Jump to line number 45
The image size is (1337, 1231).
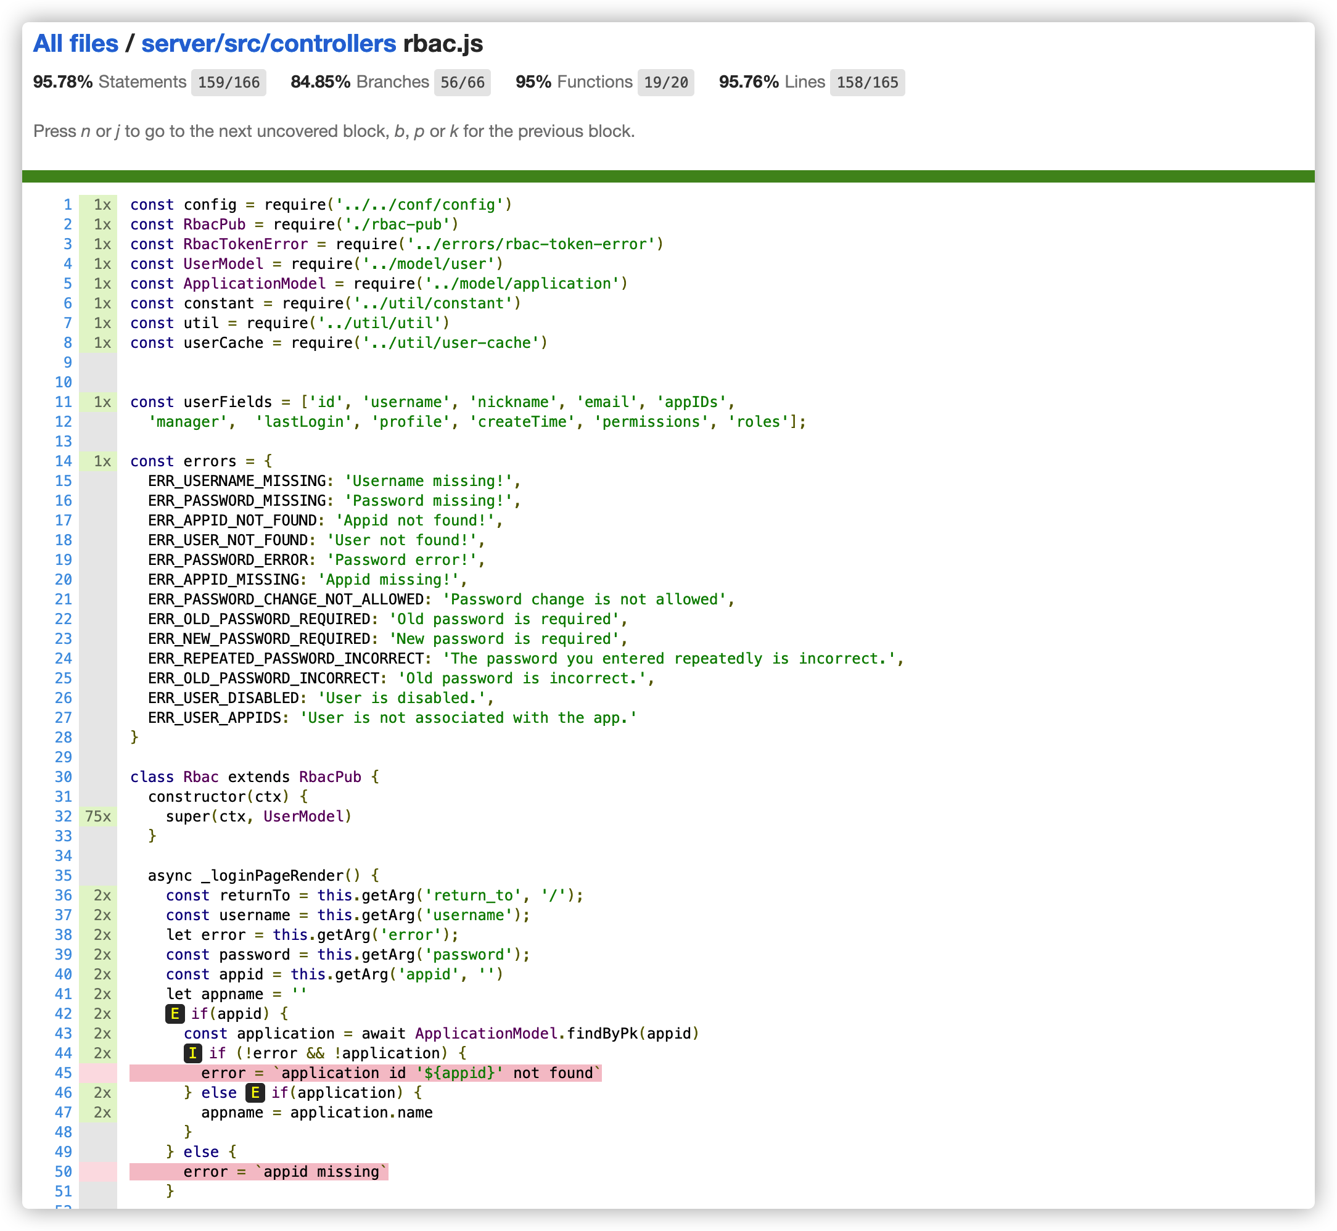(64, 1072)
